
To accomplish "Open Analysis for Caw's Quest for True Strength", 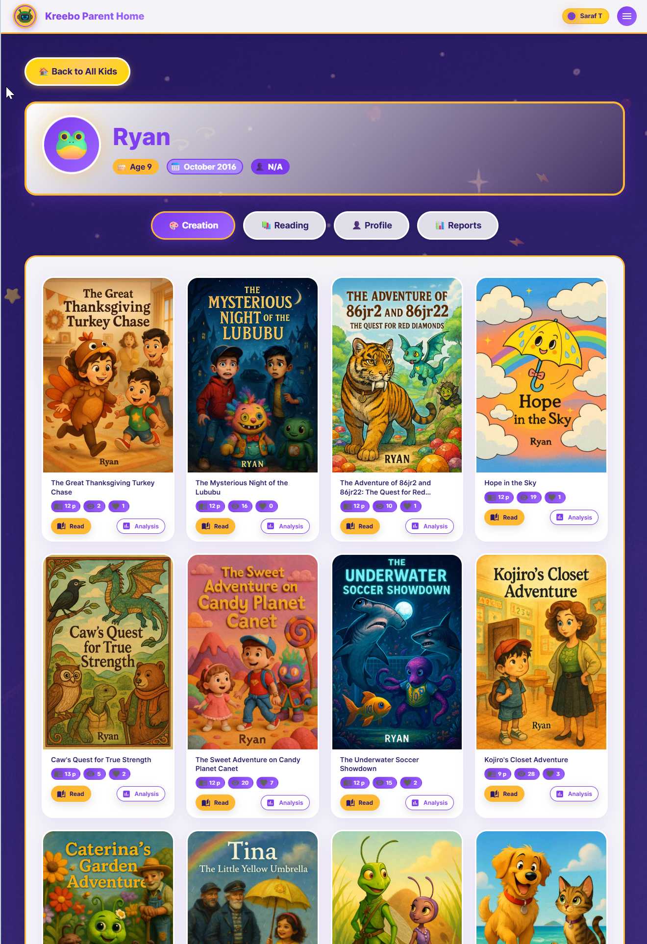I will click(141, 794).
